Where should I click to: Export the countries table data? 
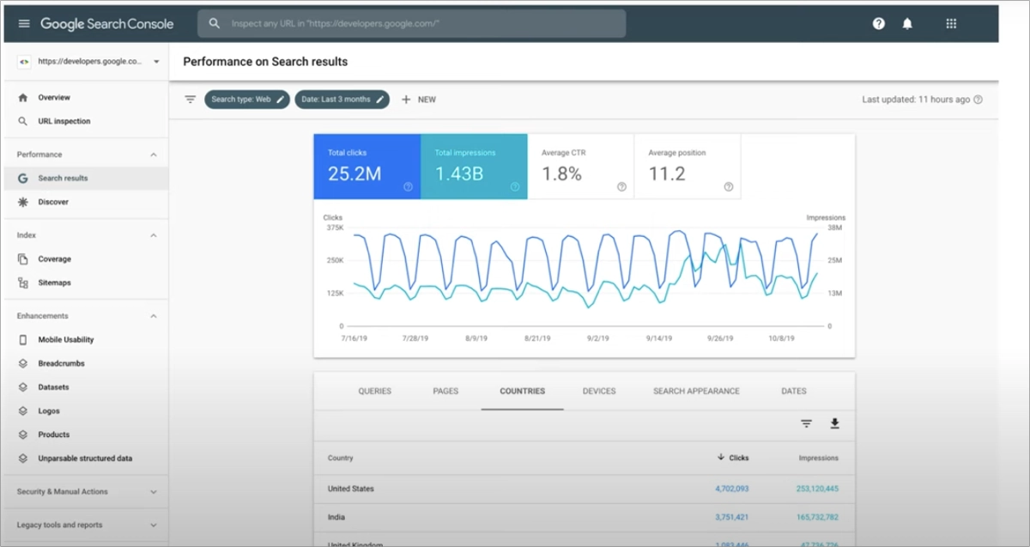(x=834, y=422)
